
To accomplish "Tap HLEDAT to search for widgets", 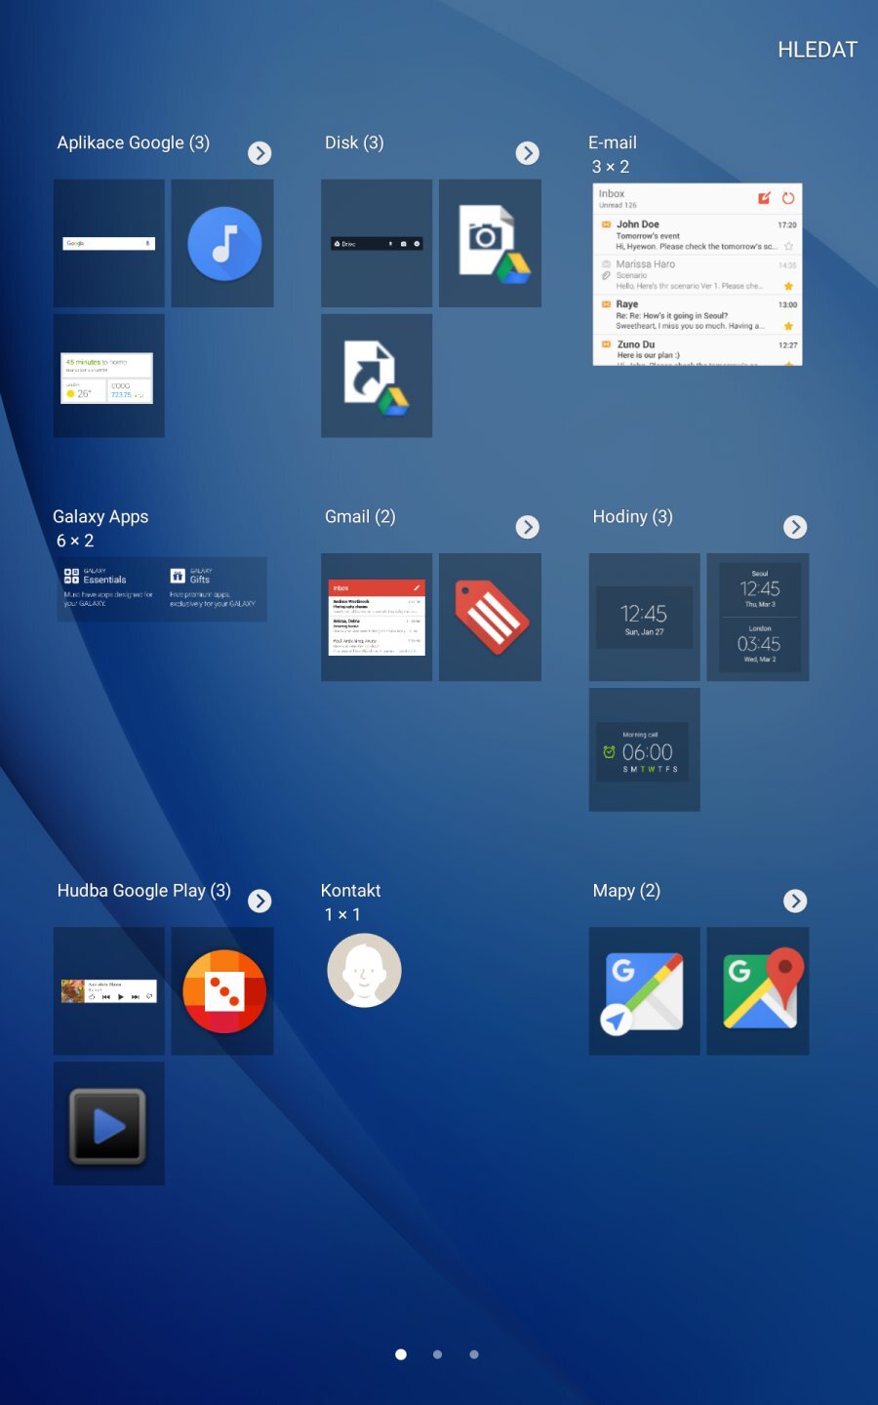I will click(818, 49).
